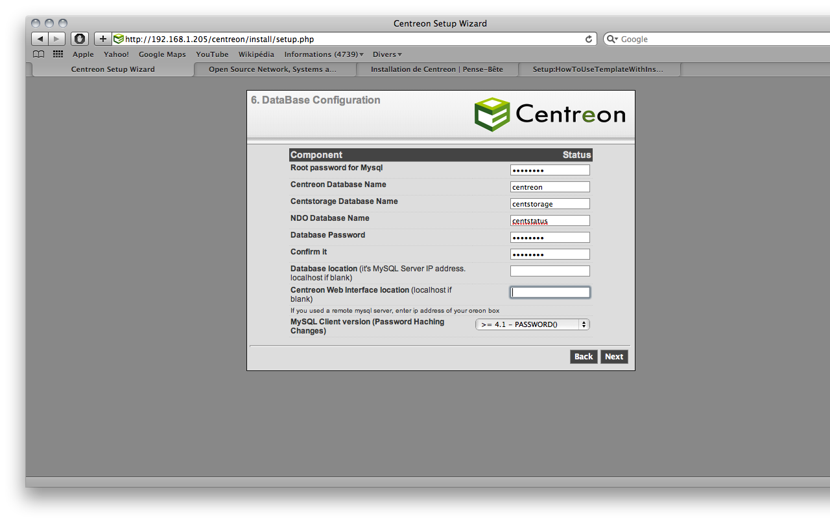Open the Apple bookmark
The image size is (830, 518).
(x=83, y=54)
